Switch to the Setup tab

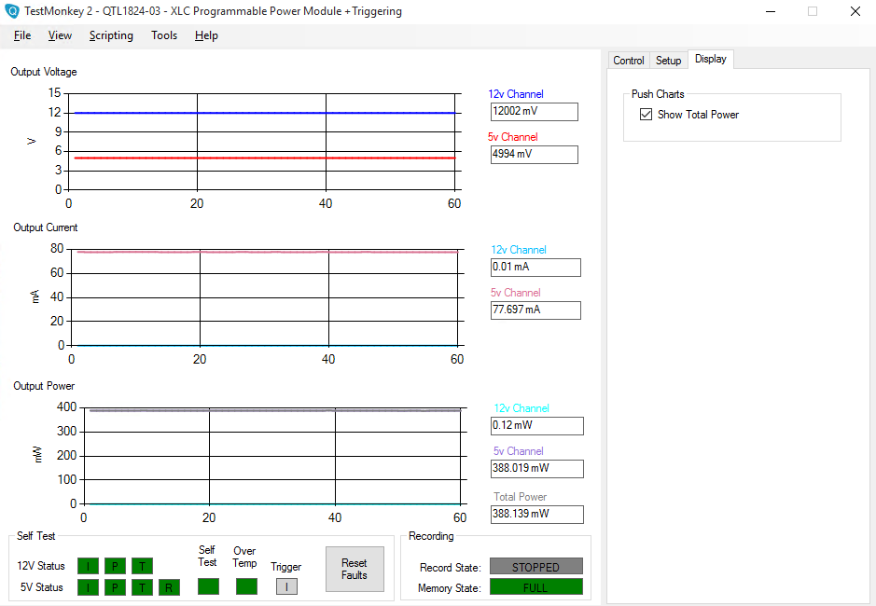coord(668,60)
